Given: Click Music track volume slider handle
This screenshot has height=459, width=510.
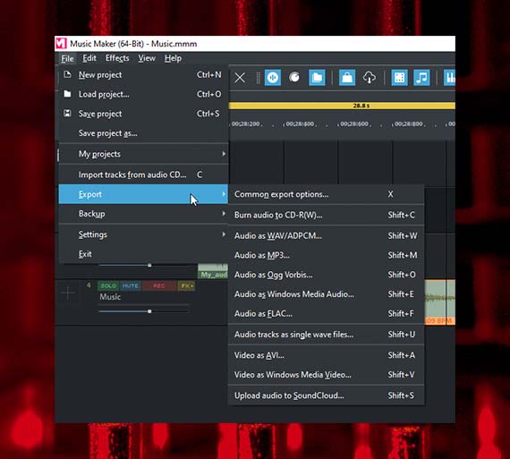Looking at the screenshot, I should 149,311.
